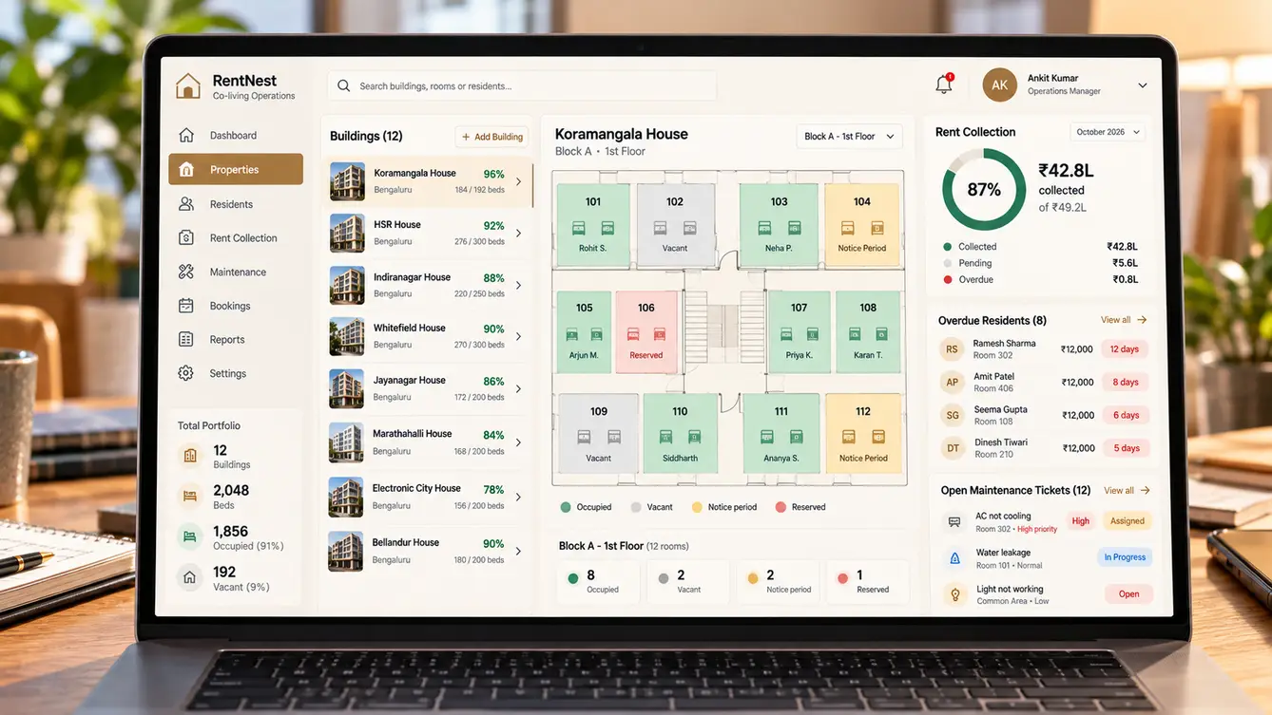1272x715 pixels.
Task: Click the Assigned status badge
Action: (1127, 520)
